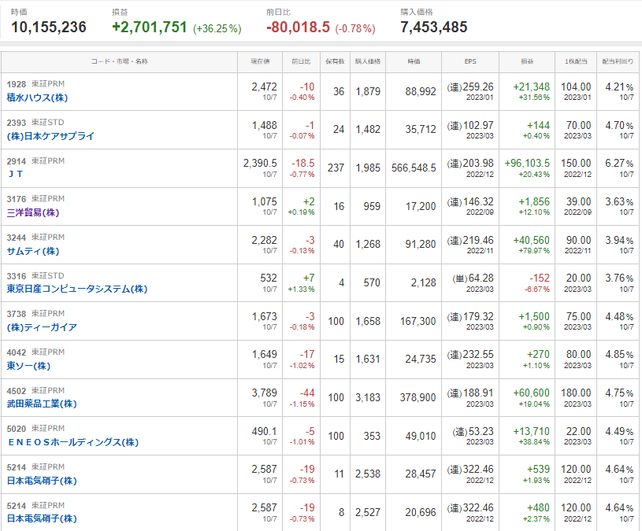
Task: Open the 三洋貿易(株) stock link
Action: [x=33, y=212]
